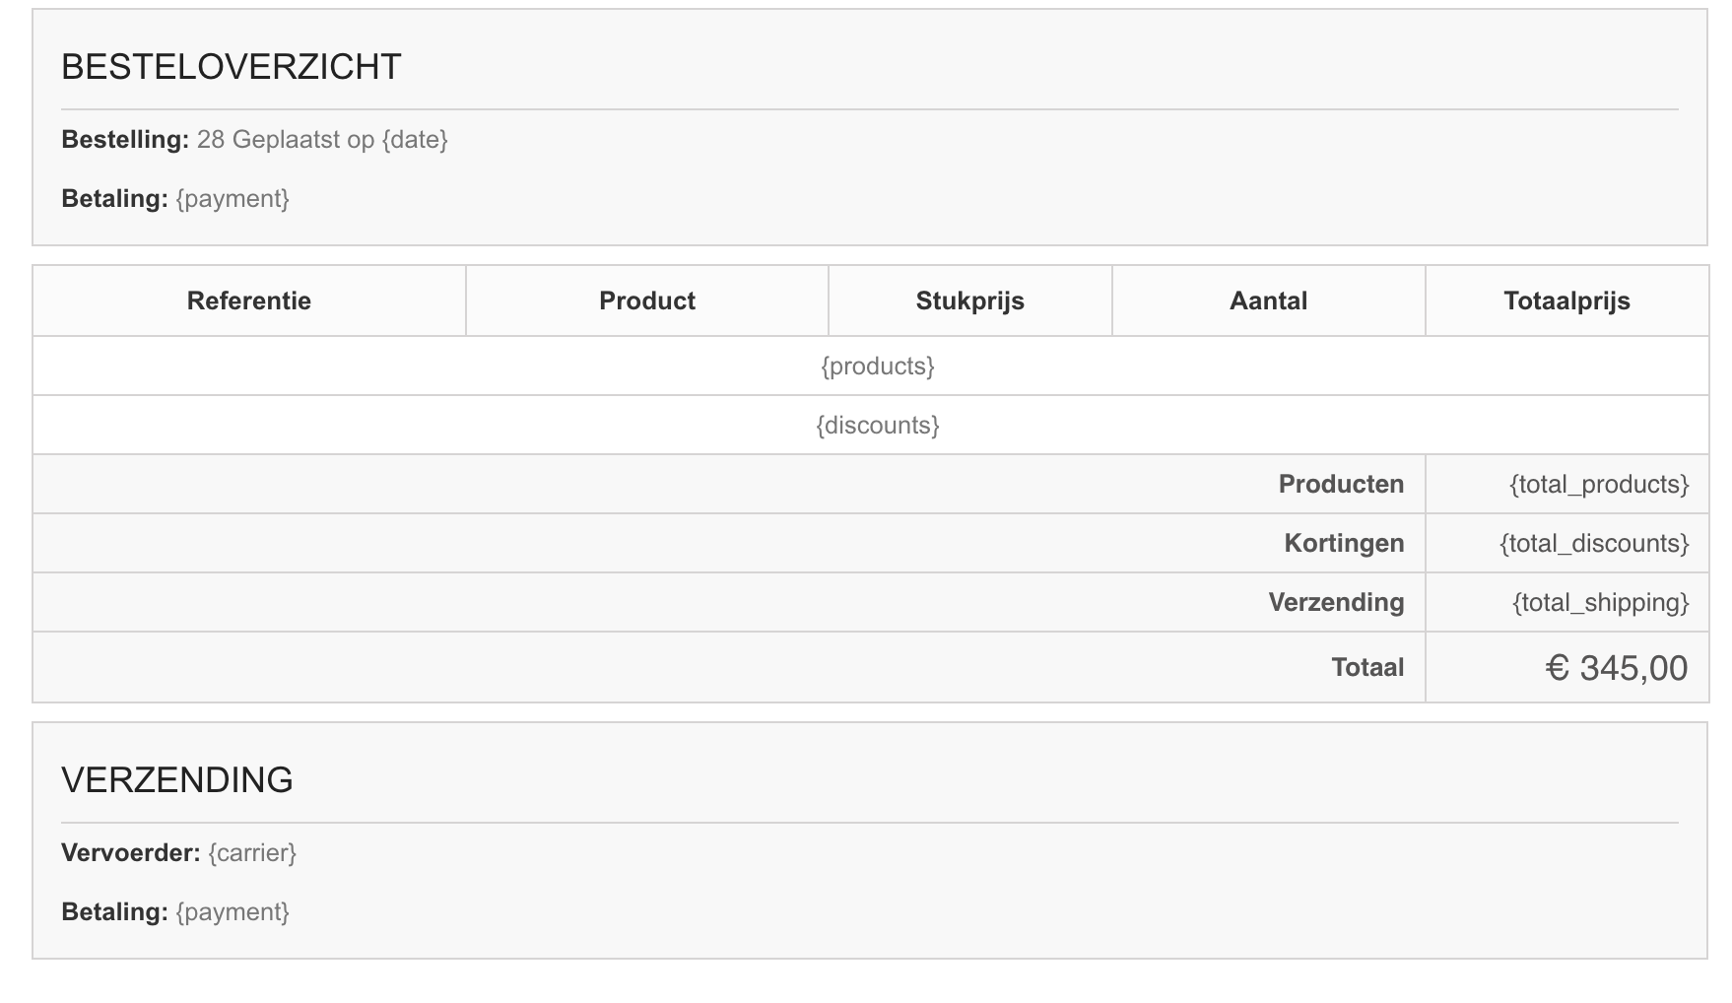1732x1003 pixels.
Task: Click the VERZENDING section heading
Action: (x=177, y=780)
